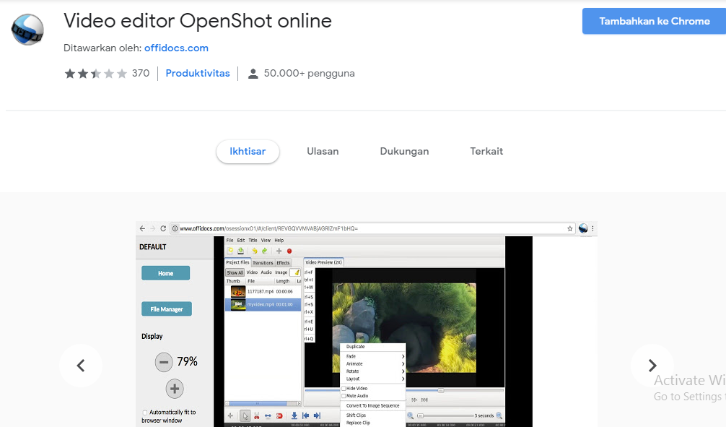Open the File menu in OpenShot
This screenshot has height=427, width=726.
tap(229, 240)
